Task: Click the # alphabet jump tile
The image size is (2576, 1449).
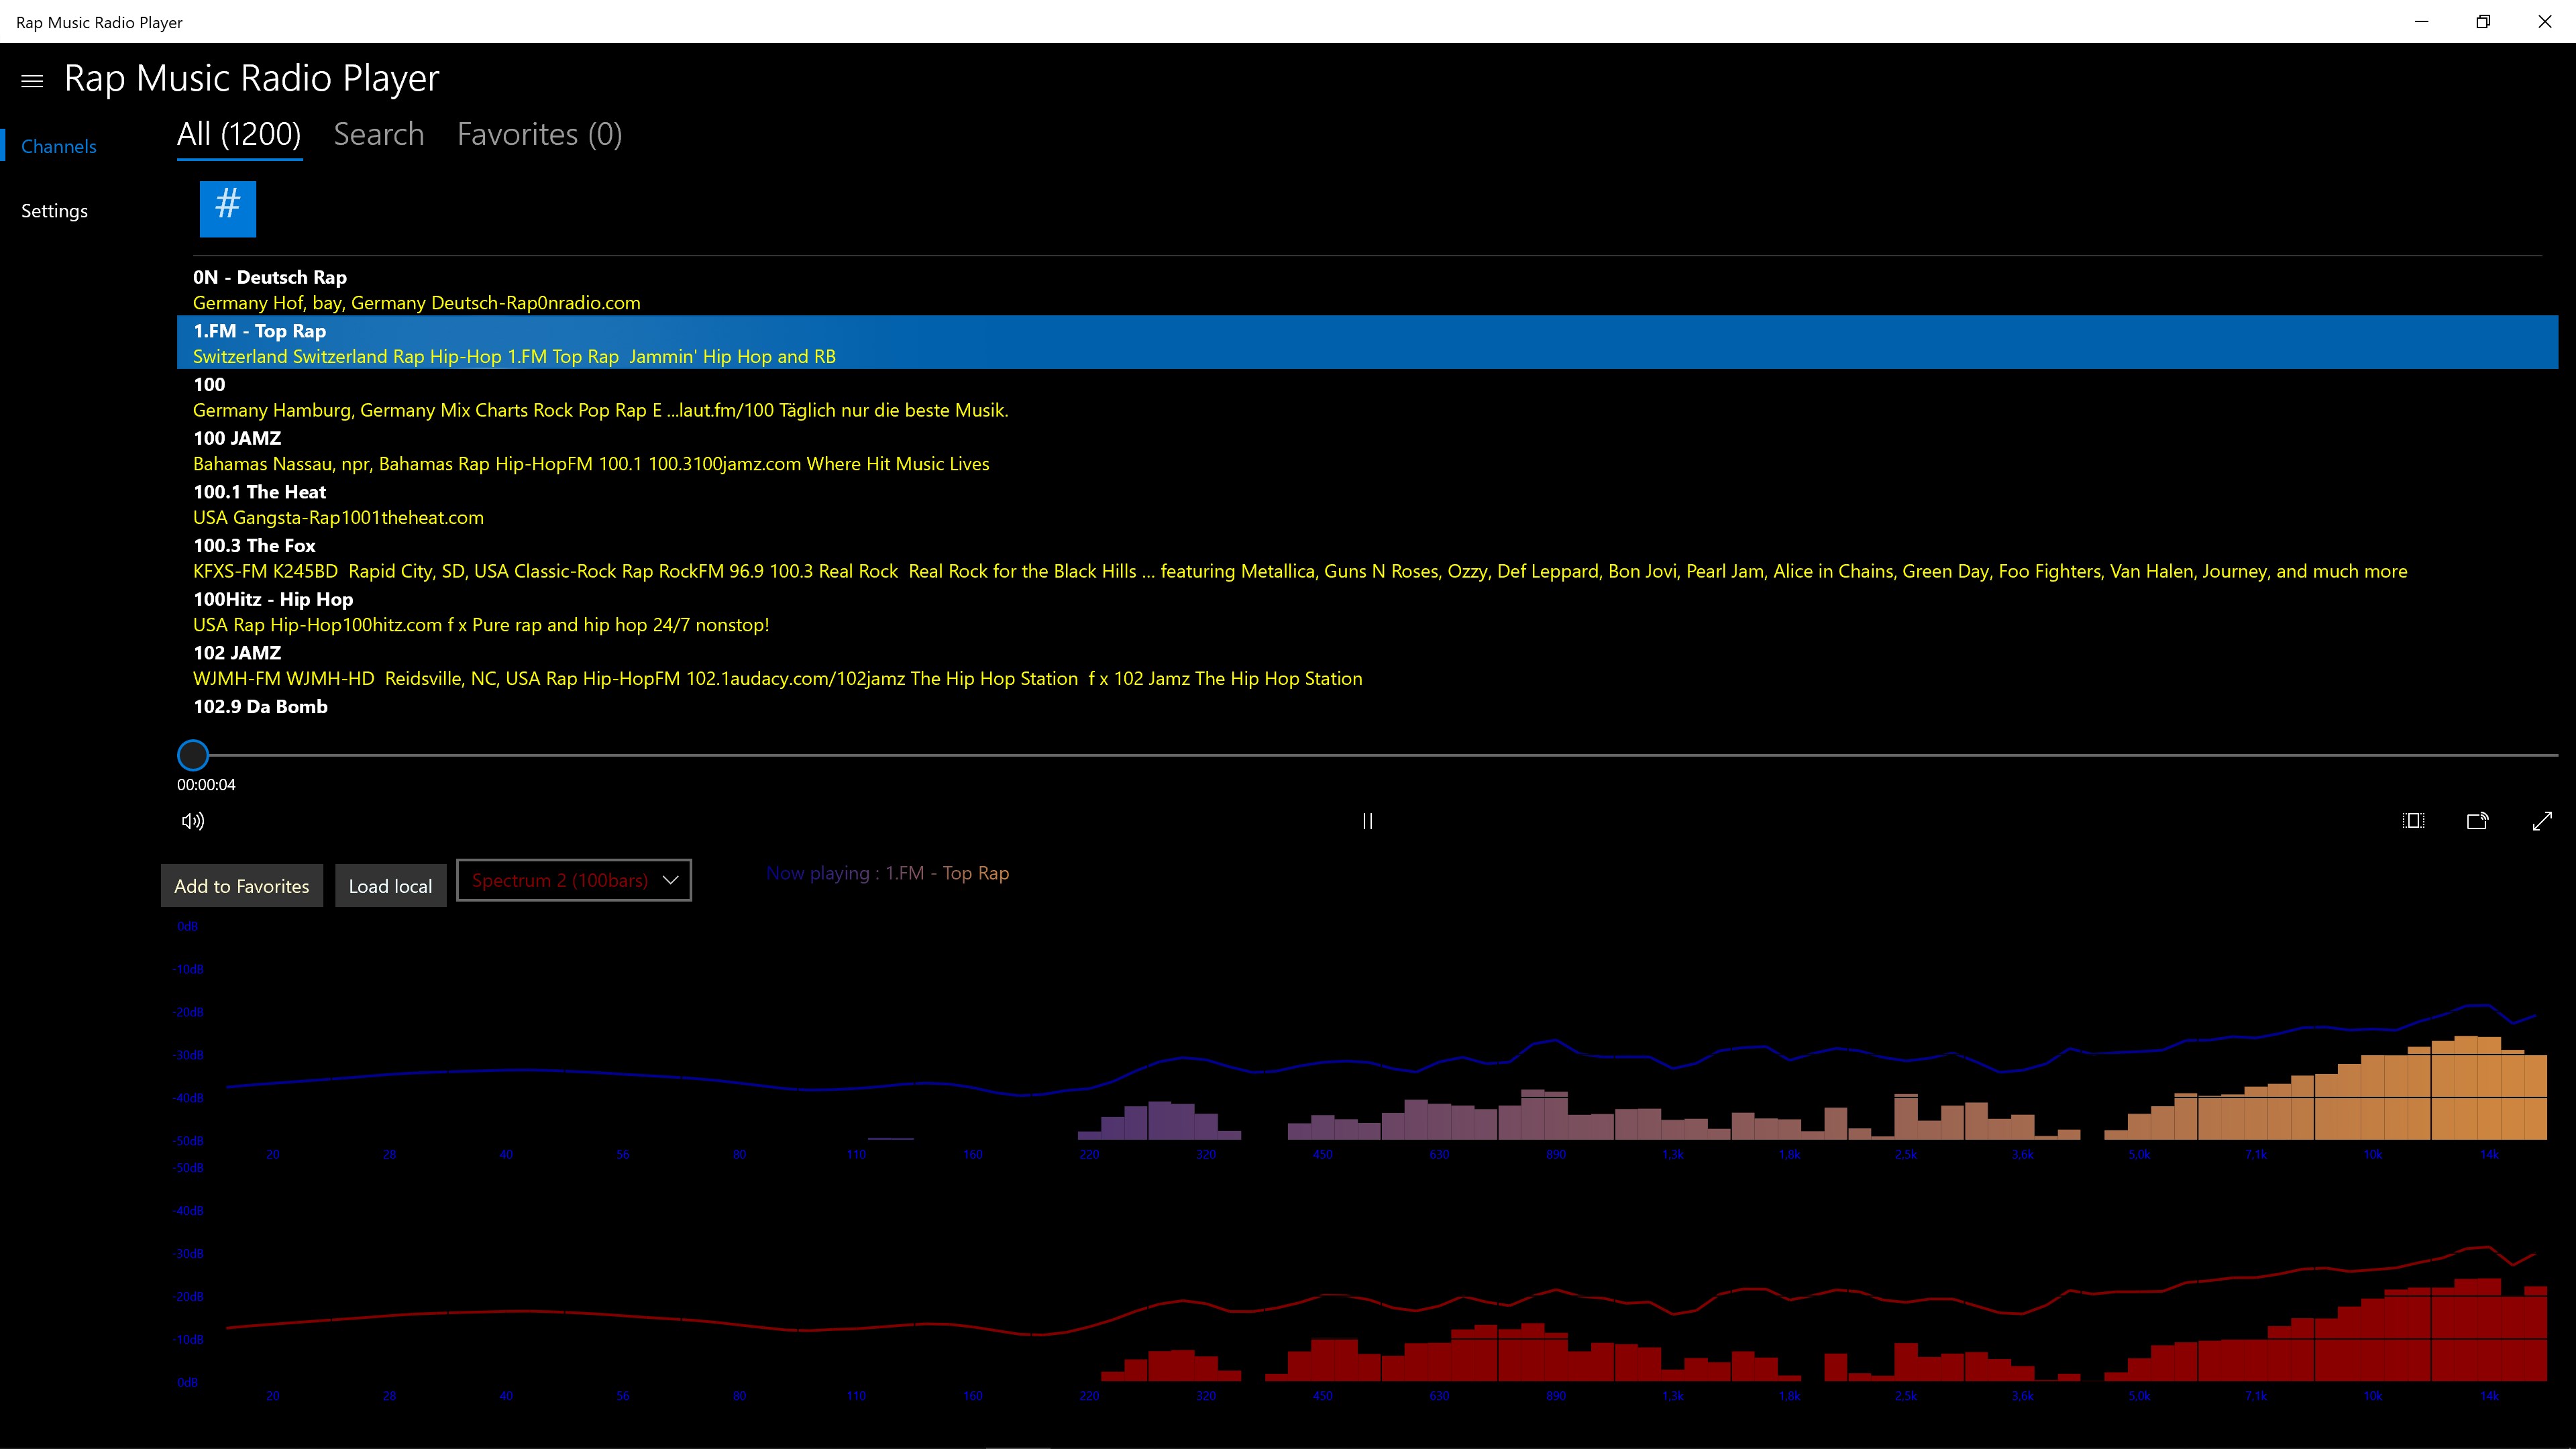Action: pyautogui.click(x=228, y=208)
